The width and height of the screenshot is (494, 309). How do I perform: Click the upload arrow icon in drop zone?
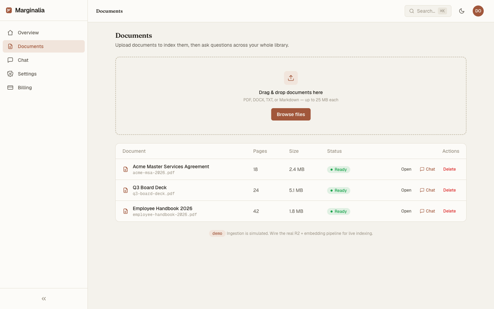point(291,78)
